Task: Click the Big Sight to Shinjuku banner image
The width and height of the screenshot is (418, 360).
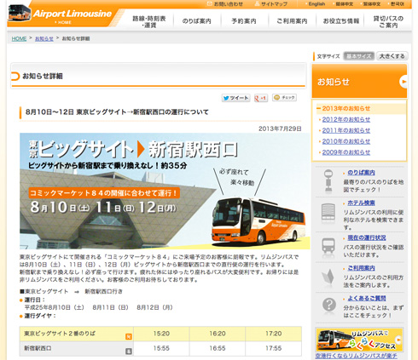Action: 165,191
